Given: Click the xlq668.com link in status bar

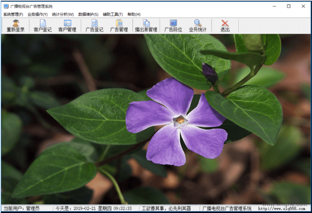Looking at the screenshot, I should point(282,209).
